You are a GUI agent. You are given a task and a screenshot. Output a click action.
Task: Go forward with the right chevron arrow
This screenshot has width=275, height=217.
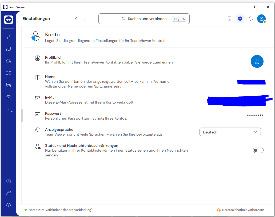(x=85, y=19)
